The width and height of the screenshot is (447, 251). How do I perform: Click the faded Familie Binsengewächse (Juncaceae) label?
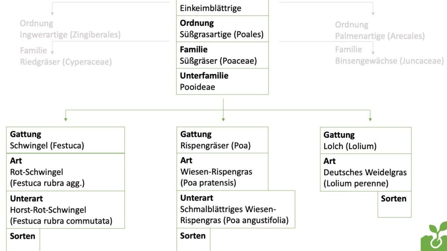(x=389, y=56)
